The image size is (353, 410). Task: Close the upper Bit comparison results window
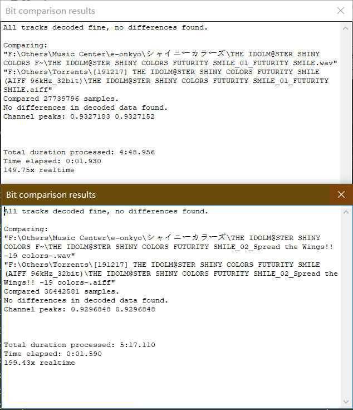coord(341,11)
